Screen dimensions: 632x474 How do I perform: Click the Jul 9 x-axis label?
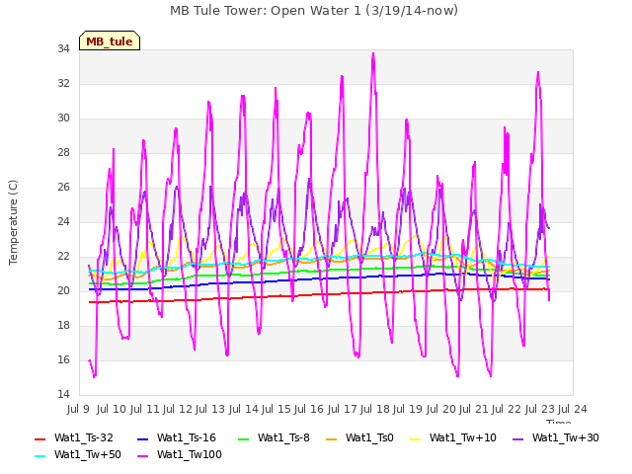click(78, 410)
